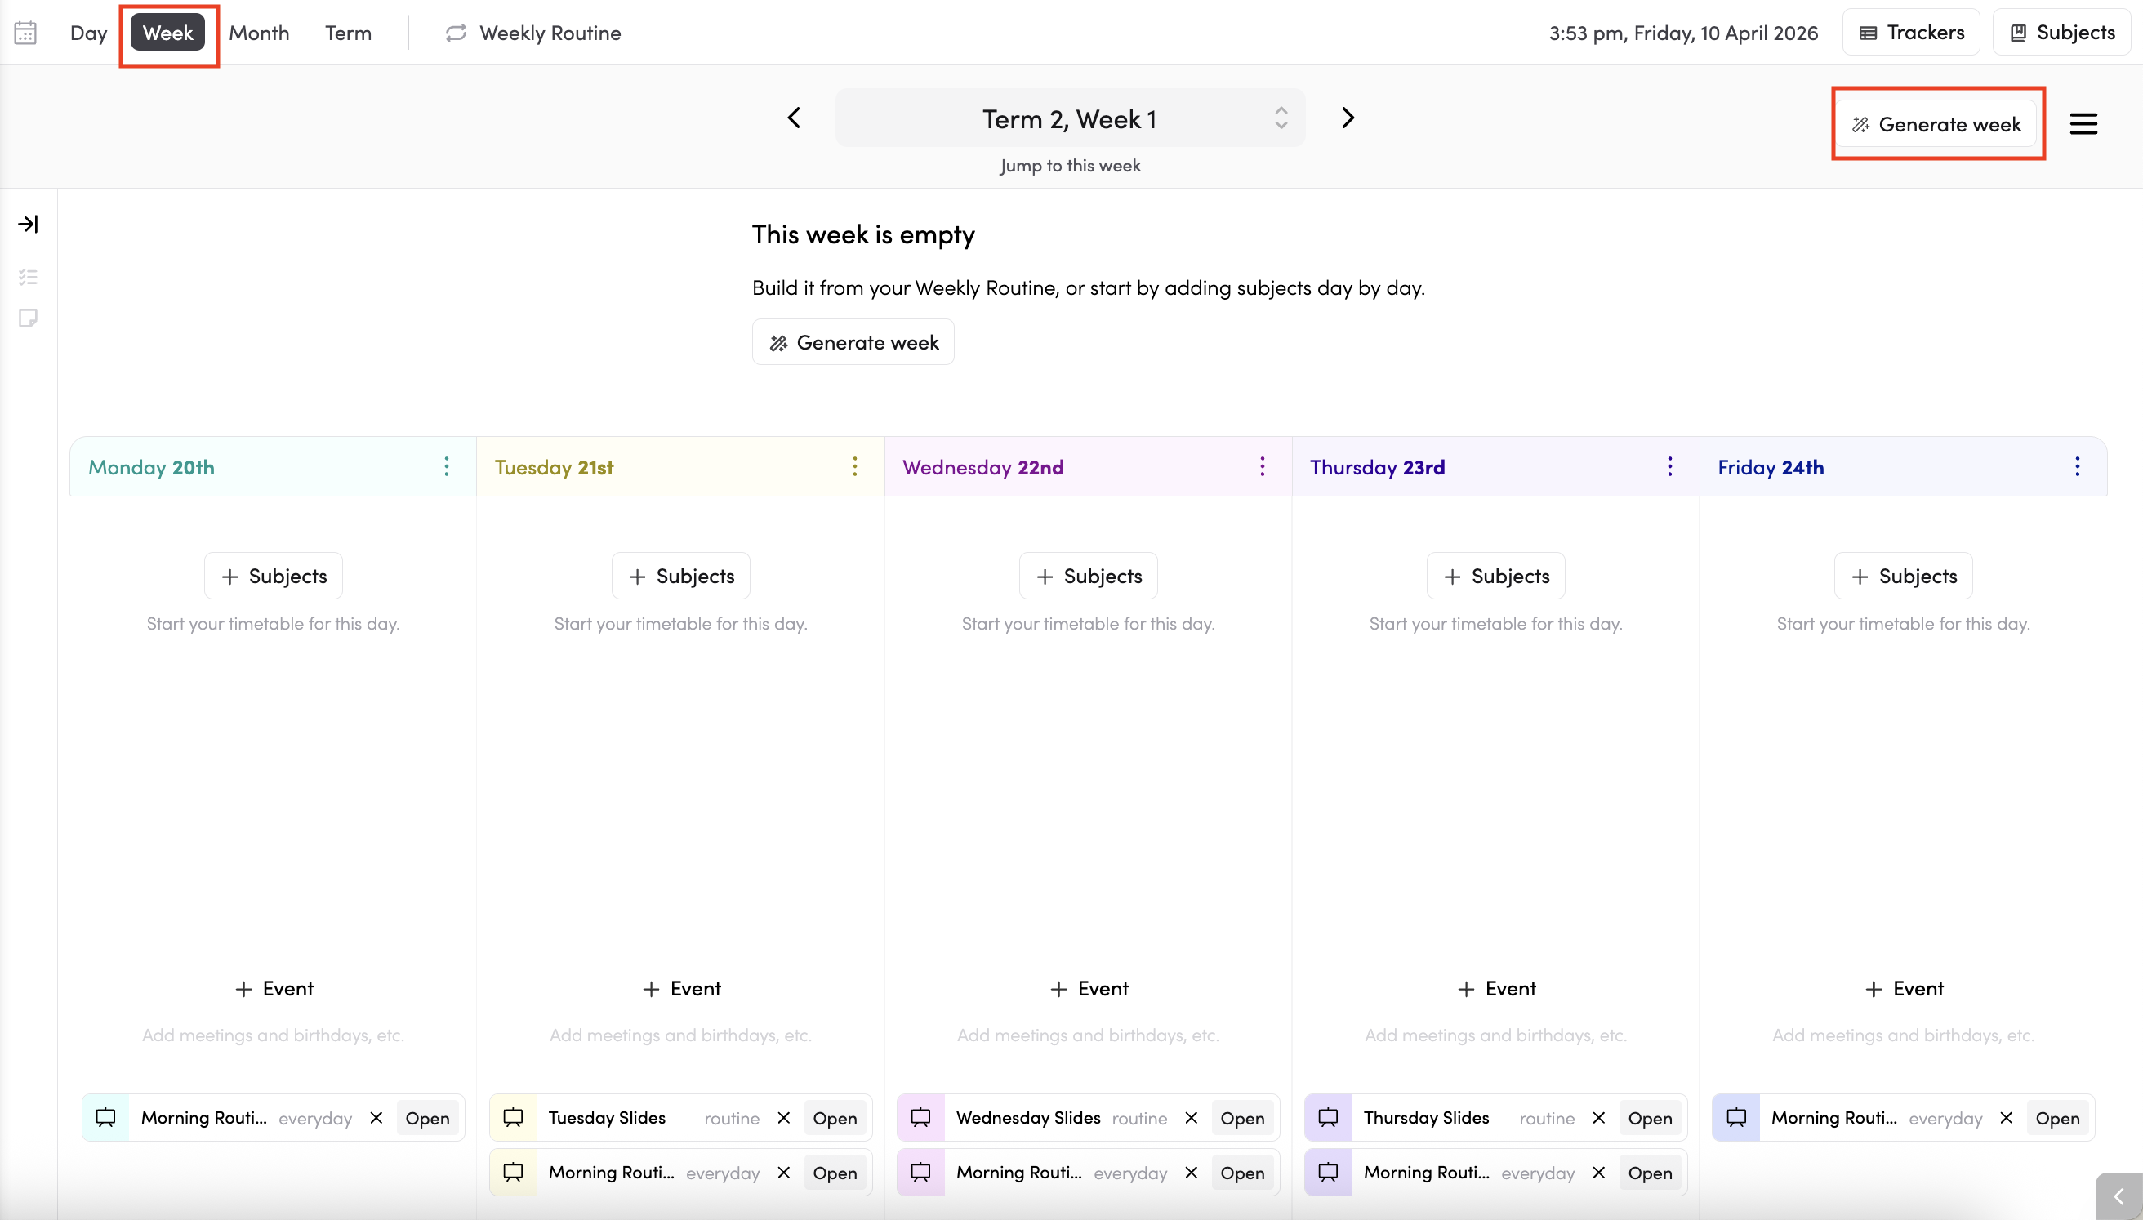
Task: Open Monday 20th three-dot options menu
Action: coord(447,467)
